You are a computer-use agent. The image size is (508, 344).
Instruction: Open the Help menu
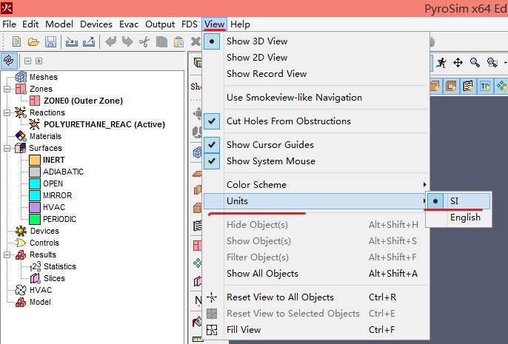(240, 24)
